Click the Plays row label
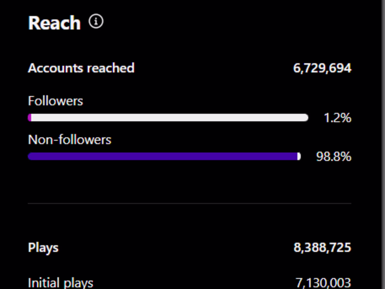385x289 pixels. [x=43, y=248]
